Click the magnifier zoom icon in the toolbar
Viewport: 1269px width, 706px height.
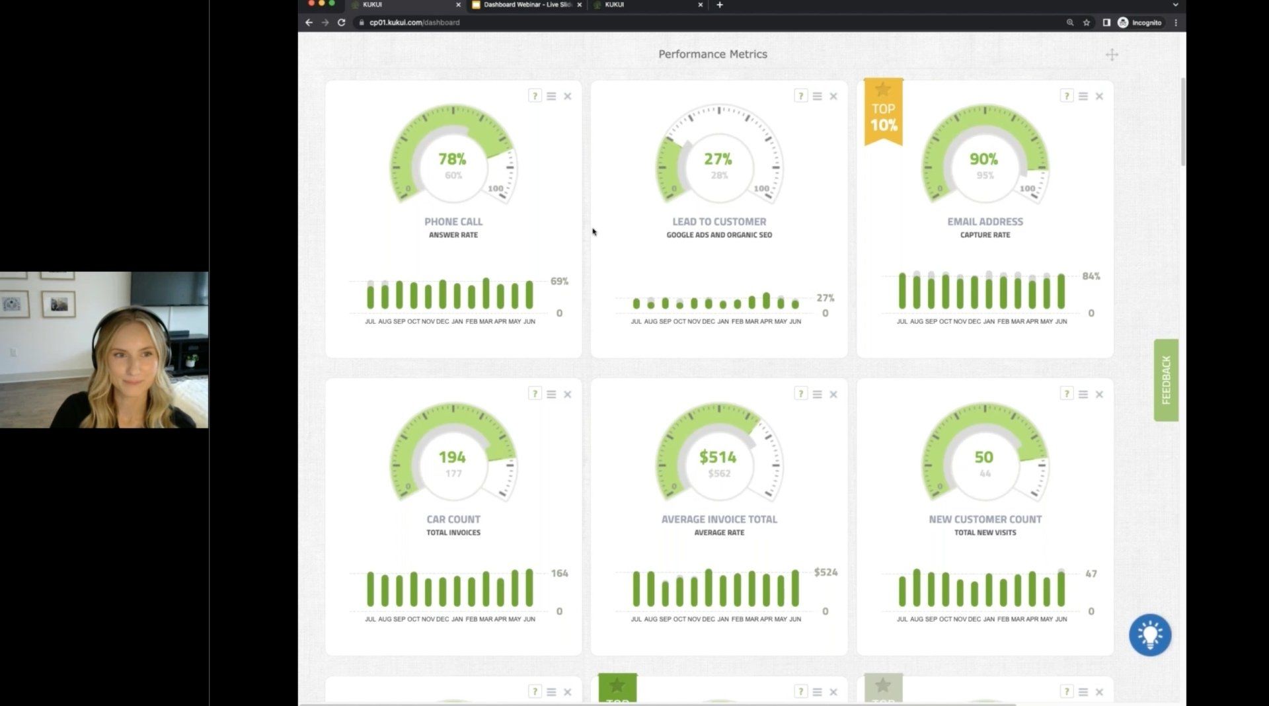[1069, 22]
